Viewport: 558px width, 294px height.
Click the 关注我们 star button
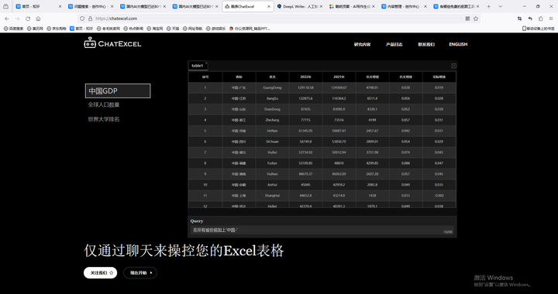click(100, 272)
